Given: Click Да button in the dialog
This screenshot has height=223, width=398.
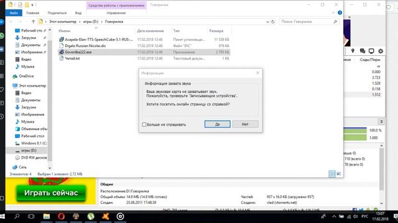Looking at the screenshot, I should click(x=217, y=124).
